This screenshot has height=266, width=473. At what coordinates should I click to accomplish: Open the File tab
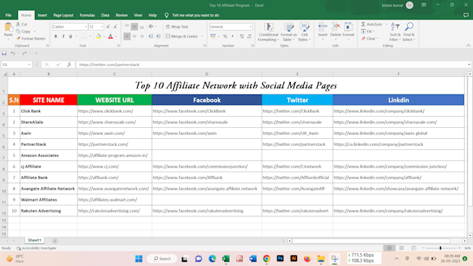(x=8, y=15)
